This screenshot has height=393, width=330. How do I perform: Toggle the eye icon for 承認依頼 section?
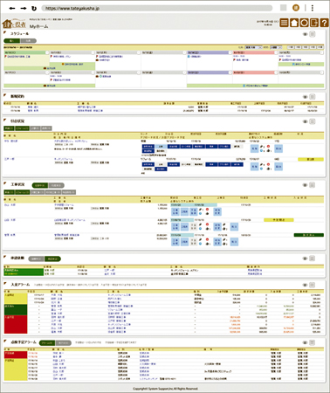click(x=305, y=259)
